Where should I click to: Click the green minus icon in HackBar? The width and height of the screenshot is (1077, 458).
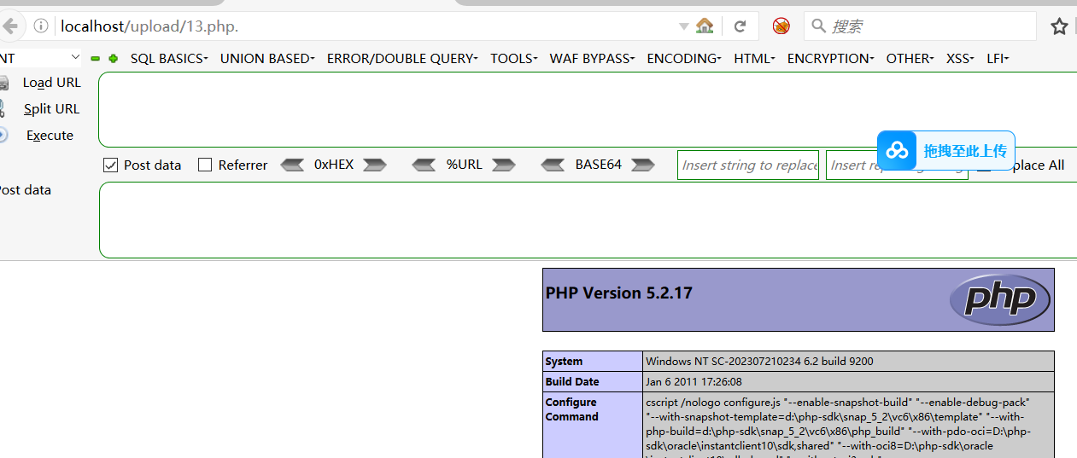[x=96, y=59]
